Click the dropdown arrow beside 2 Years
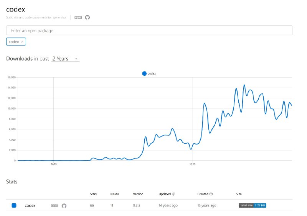This screenshot has height=216, width=307. [76, 59]
